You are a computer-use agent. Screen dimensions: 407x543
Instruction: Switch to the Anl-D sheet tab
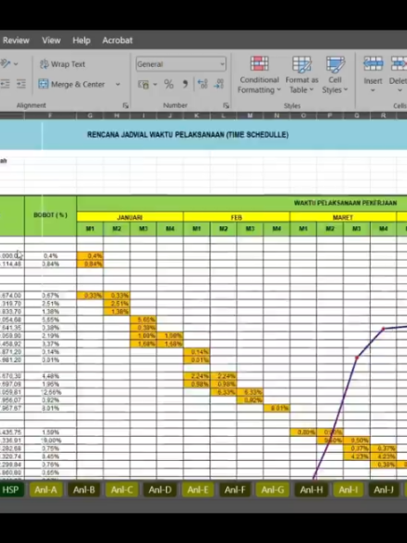(159, 490)
